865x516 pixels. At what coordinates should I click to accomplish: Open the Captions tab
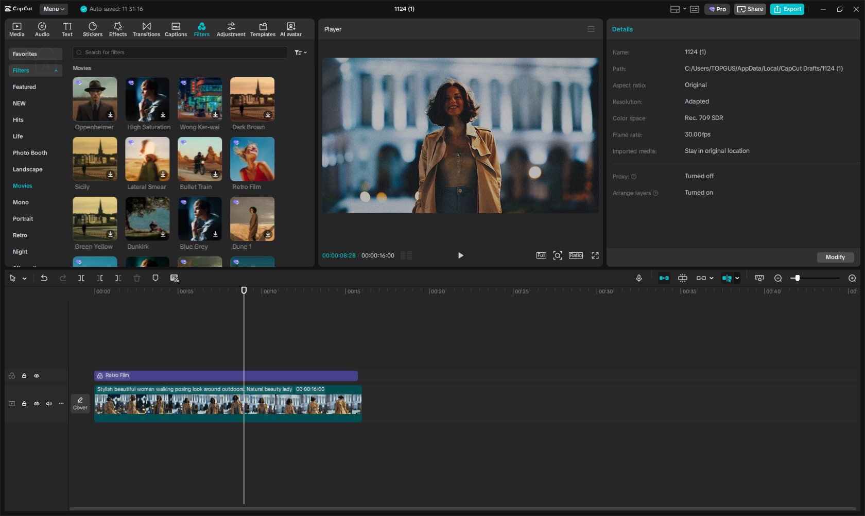pyautogui.click(x=176, y=29)
